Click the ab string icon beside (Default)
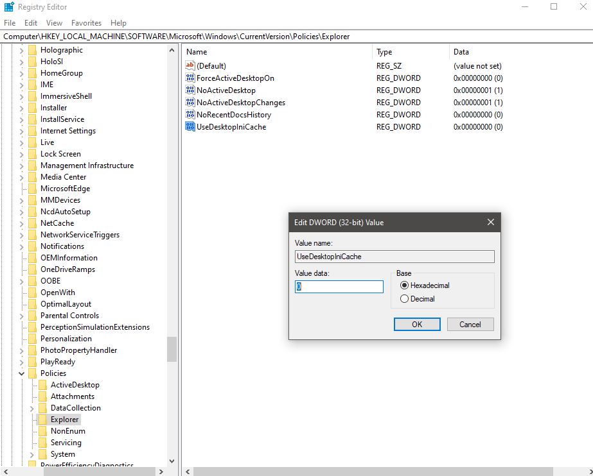This screenshot has height=476, width=593. point(190,65)
